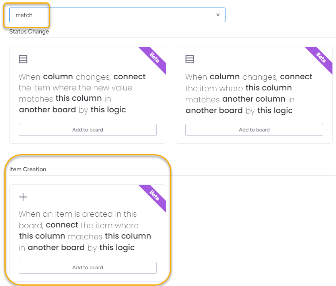Add the 'another column' recipe to board
336x286 pixels.
pos(254,130)
